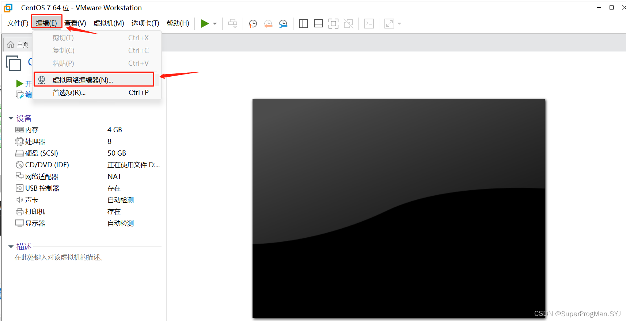Open the 编辑(E) menu

pos(46,23)
